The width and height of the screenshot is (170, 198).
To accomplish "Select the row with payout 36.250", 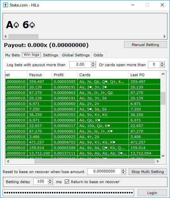I will tap(83, 115).
